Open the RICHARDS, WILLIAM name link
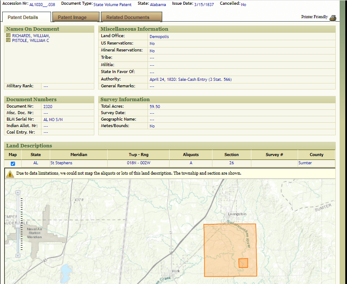The width and height of the screenshot is (347, 284). tap(31, 36)
